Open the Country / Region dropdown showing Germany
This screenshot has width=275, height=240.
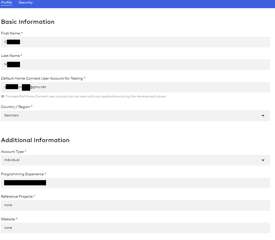pos(132,116)
